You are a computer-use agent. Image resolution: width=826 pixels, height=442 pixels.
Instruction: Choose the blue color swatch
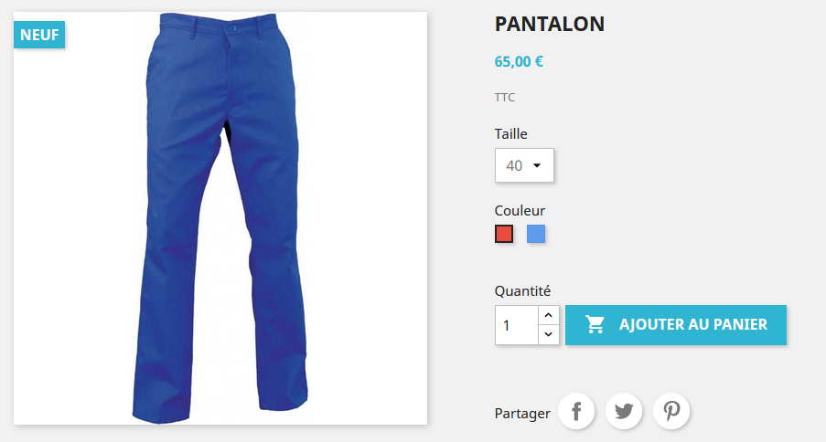click(536, 234)
